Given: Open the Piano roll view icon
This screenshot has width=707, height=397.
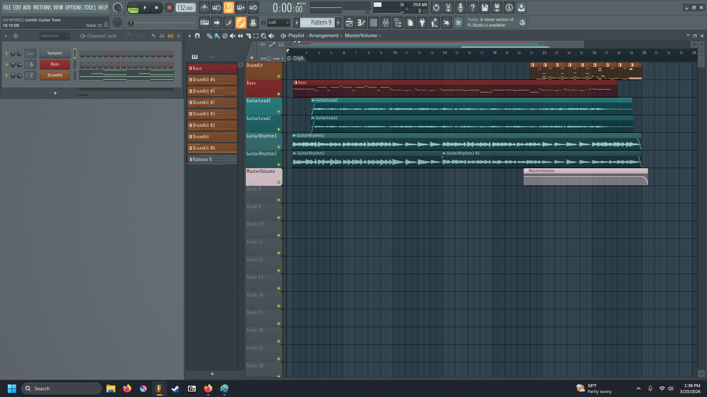Looking at the screenshot, I should click(361, 23).
